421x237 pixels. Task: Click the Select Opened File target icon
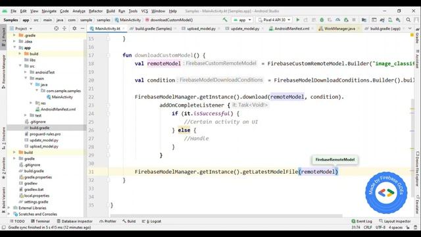coord(56,28)
